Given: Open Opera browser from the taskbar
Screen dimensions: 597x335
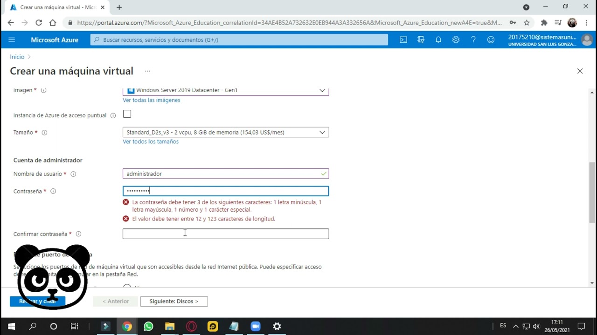Looking at the screenshot, I should pos(191,326).
